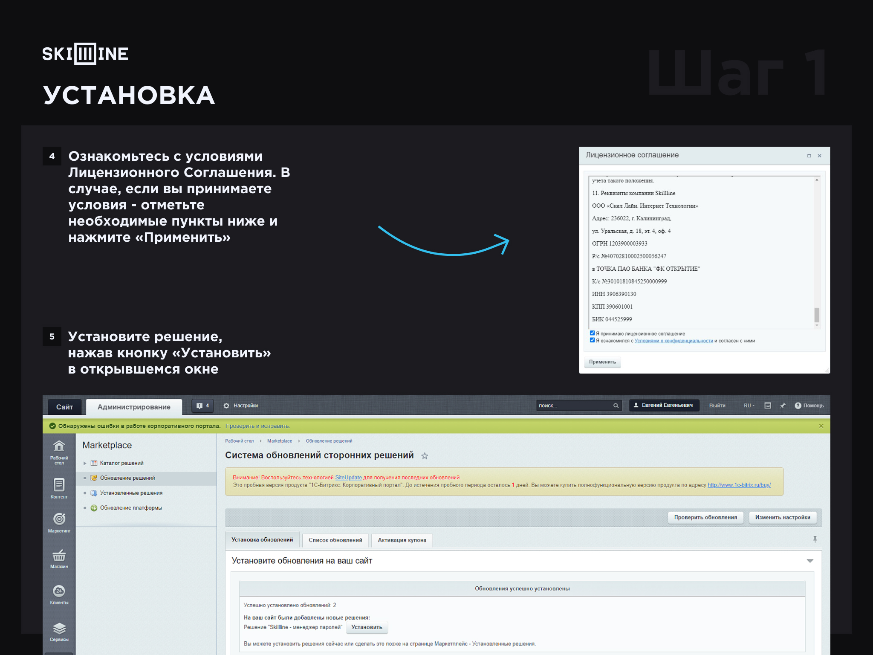Toggle the license agreement acceptance checkbox
This screenshot has height=655, width=873.
click(x=592, y=333)
